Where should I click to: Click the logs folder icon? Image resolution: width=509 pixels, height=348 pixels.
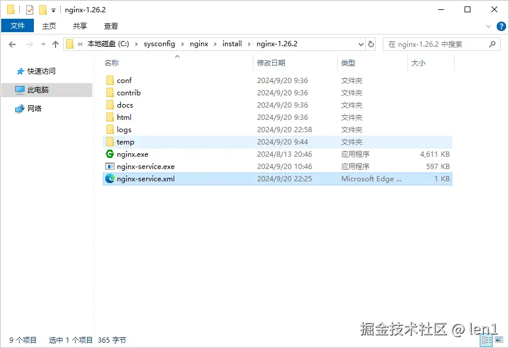(110, 130)
